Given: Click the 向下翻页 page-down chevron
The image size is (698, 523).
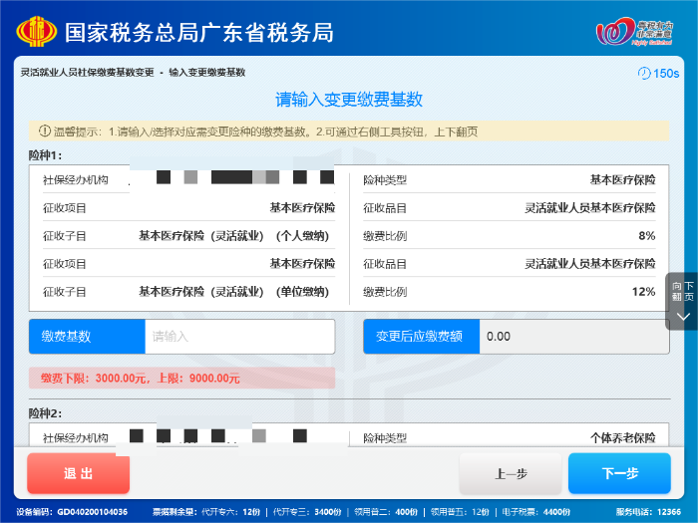Looking at the screenshot, I should click(683, 316).
